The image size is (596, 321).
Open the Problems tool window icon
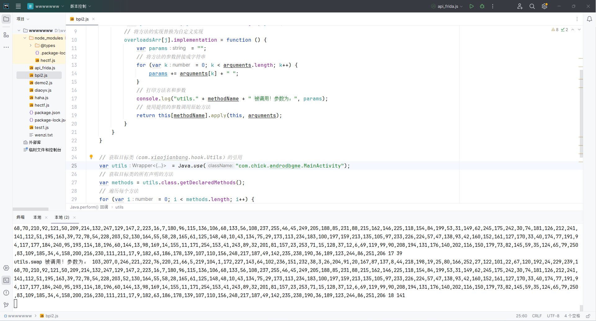(x=6, y=293)
